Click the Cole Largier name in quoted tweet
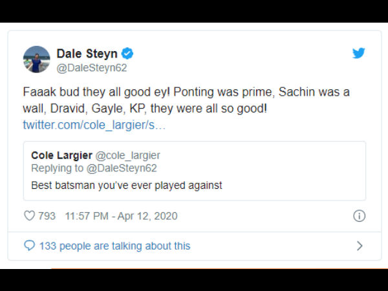Viewport: 388px width, 291px height. pyautogui.click(x=61, y=156)
